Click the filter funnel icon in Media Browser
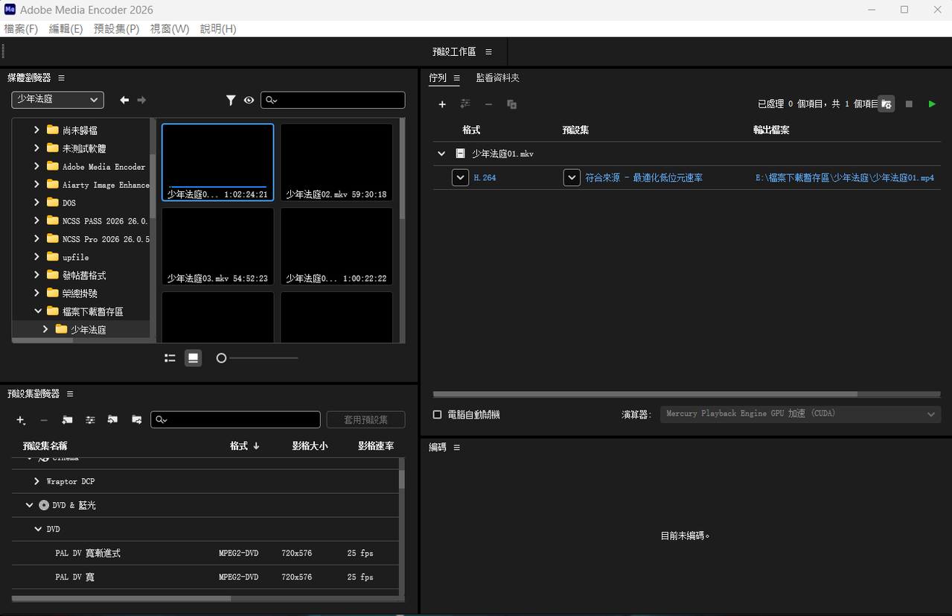Image resolution: width=952 pixels, height=616 pixels. [x=231, y=100]
